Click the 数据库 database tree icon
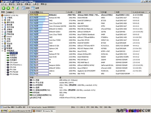Screen dimensions: 151x113 pos(5,48)
